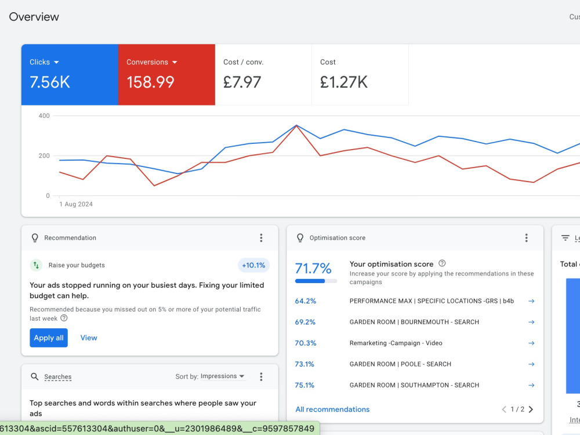This screenshot has width=580, height=435.
Task: Click the 1 / 2 page indicator
Action: pos(517,409)
